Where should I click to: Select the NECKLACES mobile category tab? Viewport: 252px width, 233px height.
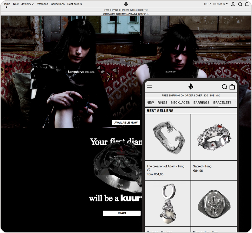tap(180, 103)
